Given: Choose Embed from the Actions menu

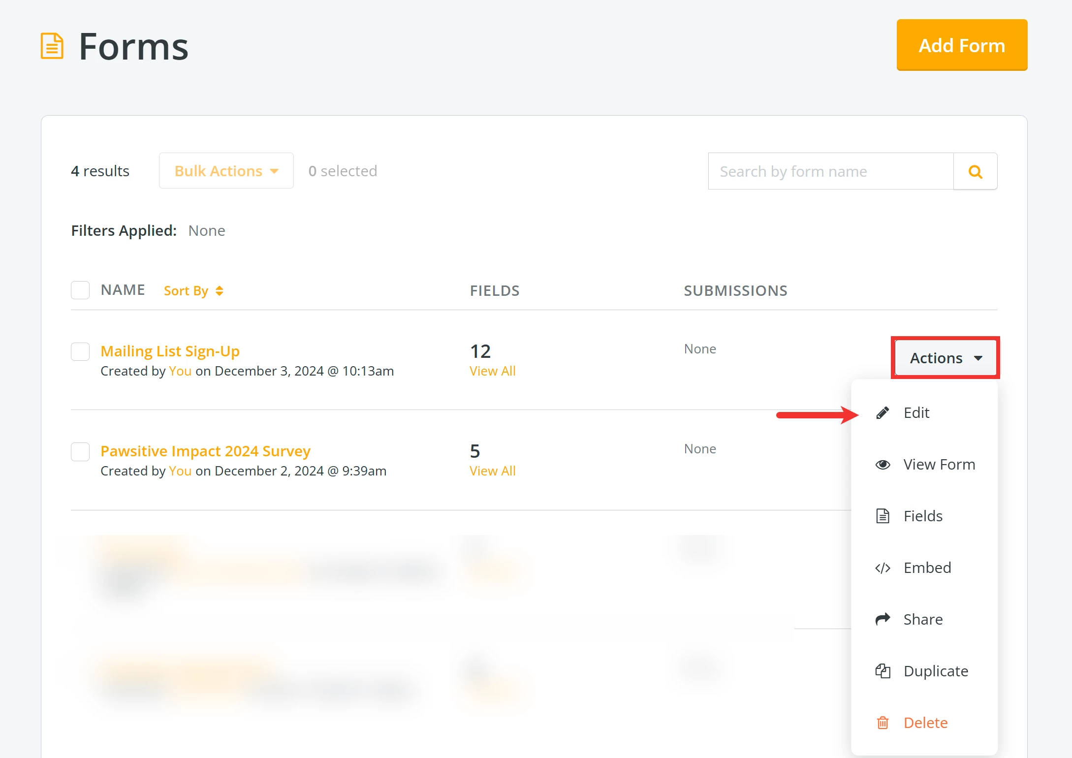Looking at the screenshot, I should tap(927, 568).
